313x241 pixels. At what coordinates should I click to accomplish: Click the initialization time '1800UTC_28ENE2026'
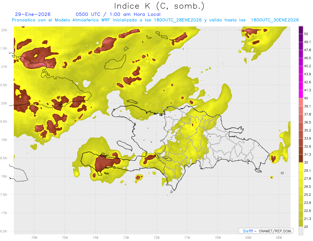178,20
